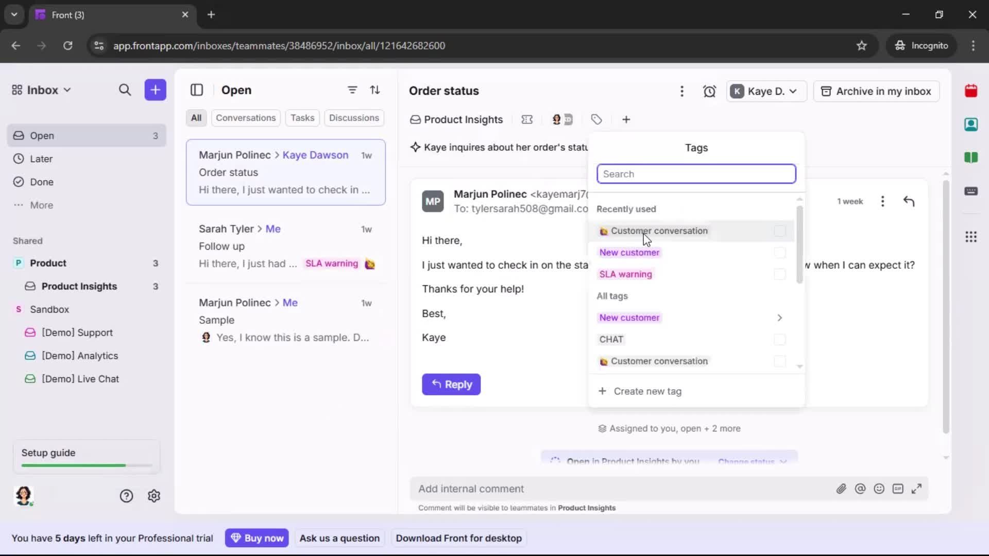
Task: Expand the comment composer to fullscreen
Action: pyautogui.click(x=917, y=489)
